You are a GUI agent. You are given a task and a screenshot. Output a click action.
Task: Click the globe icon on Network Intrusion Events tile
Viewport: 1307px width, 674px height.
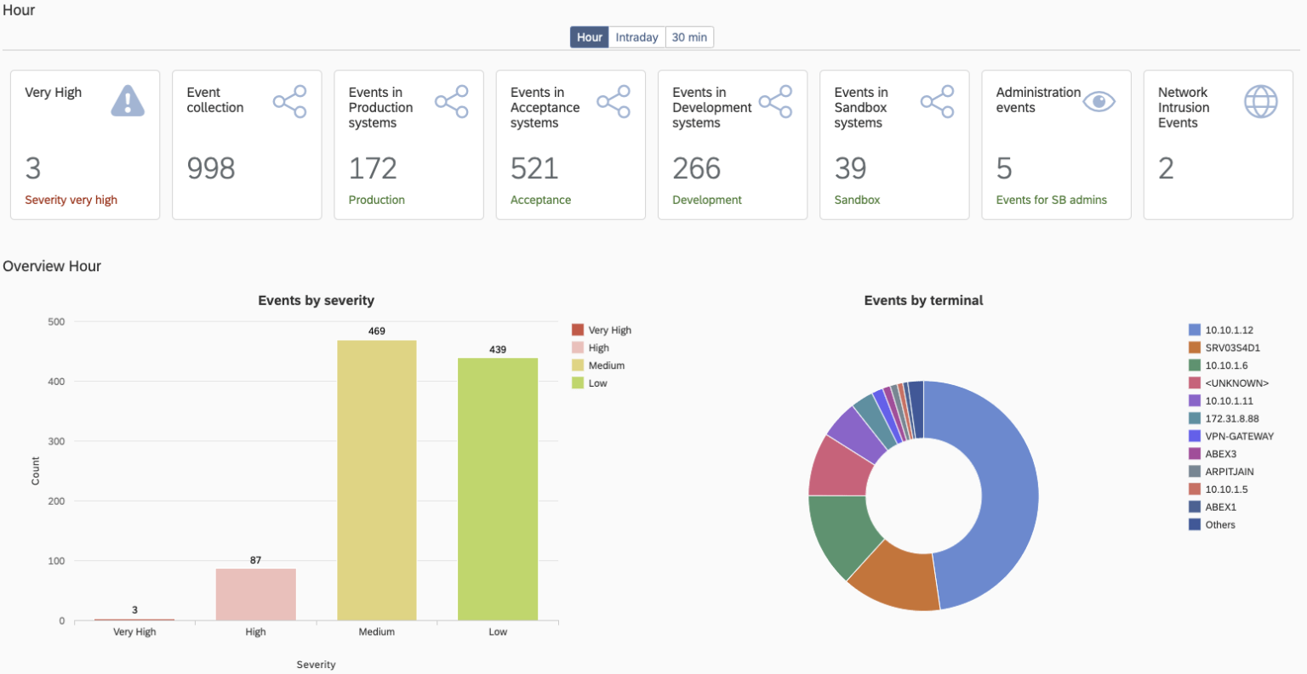[x=1260, y=100]
